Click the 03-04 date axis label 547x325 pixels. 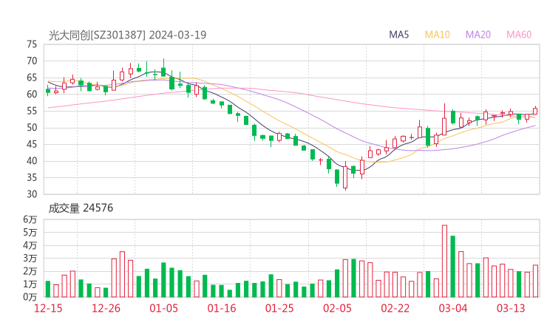pyautogui.click(x=453, y=308)
